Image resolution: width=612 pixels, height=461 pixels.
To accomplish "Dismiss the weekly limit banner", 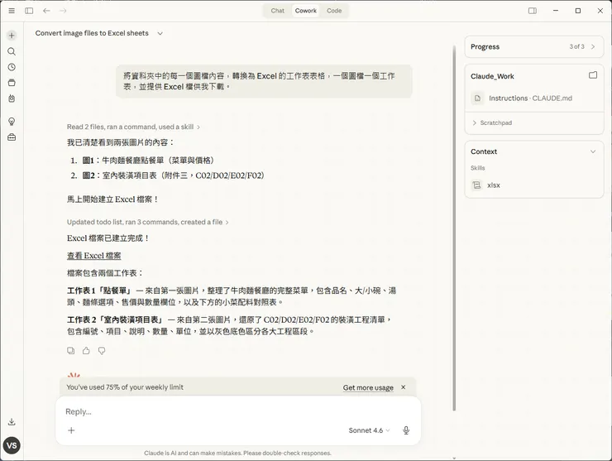I will tap(404, 387).
